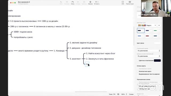Viewport: 171px width, 96px height.
Task: Select the green theme style thumbnail
Action: click(157, 30)
